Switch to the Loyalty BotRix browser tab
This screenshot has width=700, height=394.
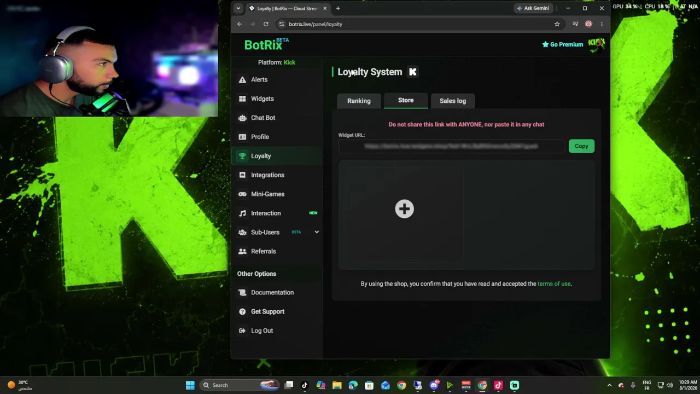pos(288,8)
